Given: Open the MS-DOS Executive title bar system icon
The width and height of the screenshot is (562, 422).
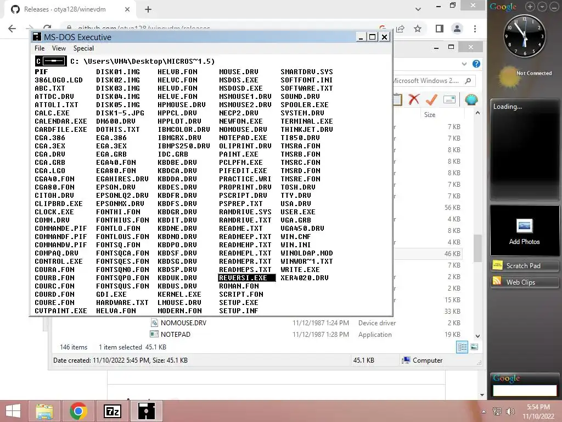Looking at the screenshot, I should pyautogui.click(x=37, y=37).
